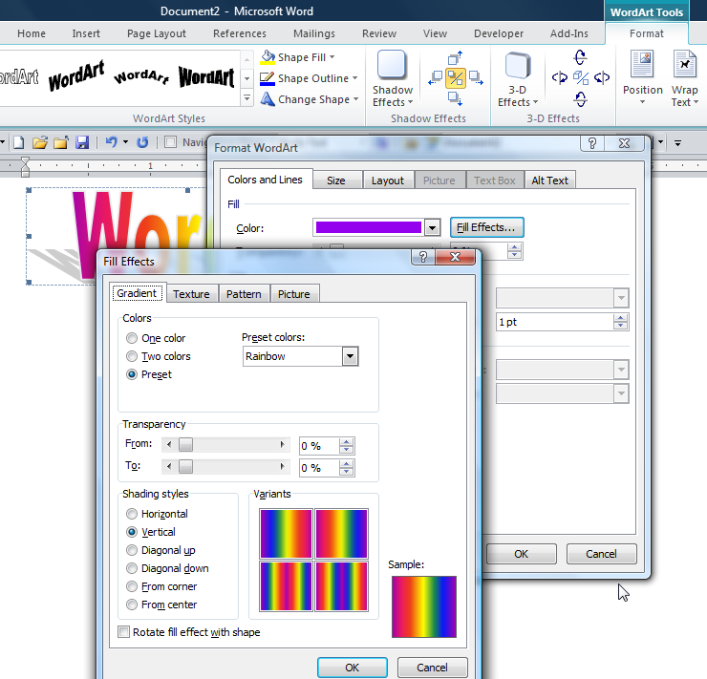The width and height of the screenshot is (707, 679).
Task: Select the Preset radio button
Action: tap(132, 374)
